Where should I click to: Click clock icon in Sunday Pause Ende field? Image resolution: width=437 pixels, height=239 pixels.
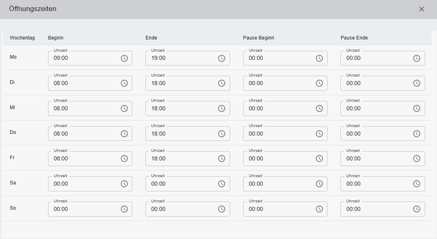417,209
